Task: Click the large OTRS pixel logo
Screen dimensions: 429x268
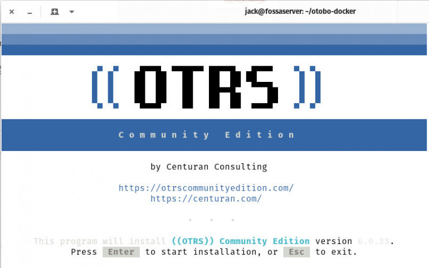Action: pos(206,87)
